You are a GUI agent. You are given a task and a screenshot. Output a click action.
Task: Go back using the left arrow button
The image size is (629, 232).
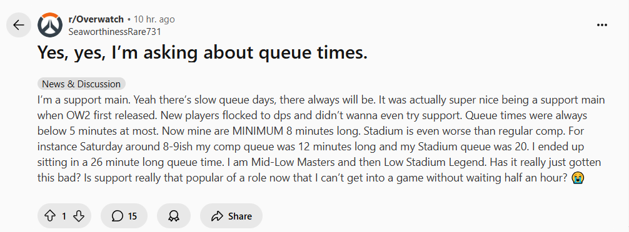pos(19,25)
